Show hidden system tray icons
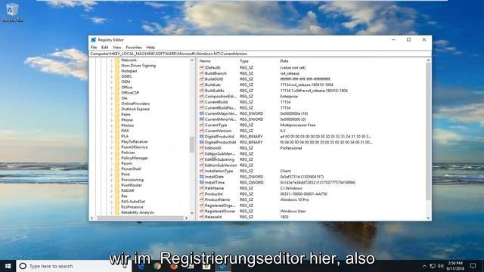The width and height of the screenshot is (484, 272). pos(424,266)
